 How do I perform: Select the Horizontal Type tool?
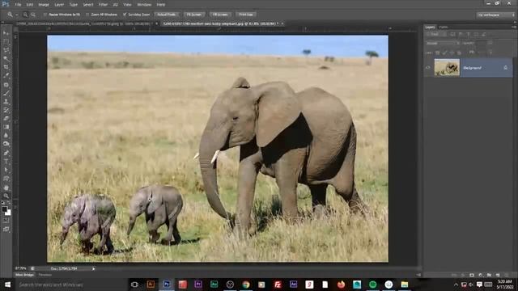(x=6, y=162)
